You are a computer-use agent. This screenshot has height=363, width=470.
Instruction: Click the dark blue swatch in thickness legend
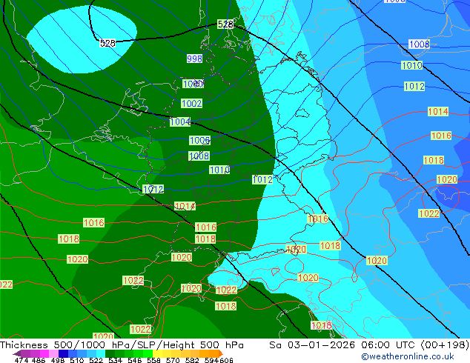pyautogui.click(x=63, y=353)
